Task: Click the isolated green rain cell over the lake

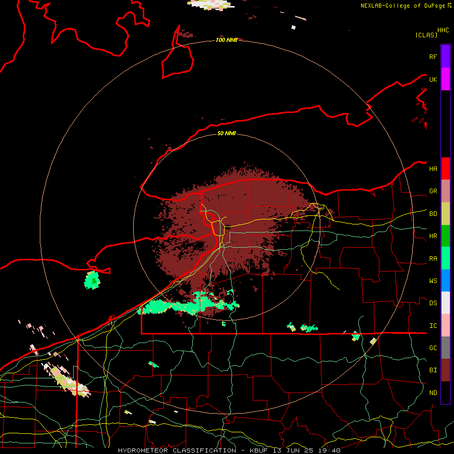Action: click(92, 280)
